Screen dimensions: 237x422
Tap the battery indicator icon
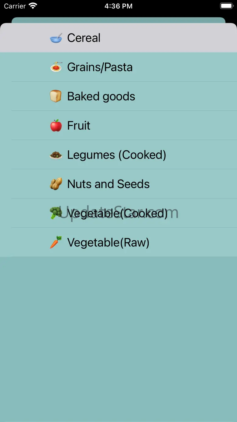pyautogui.click(x=226, y=6)
